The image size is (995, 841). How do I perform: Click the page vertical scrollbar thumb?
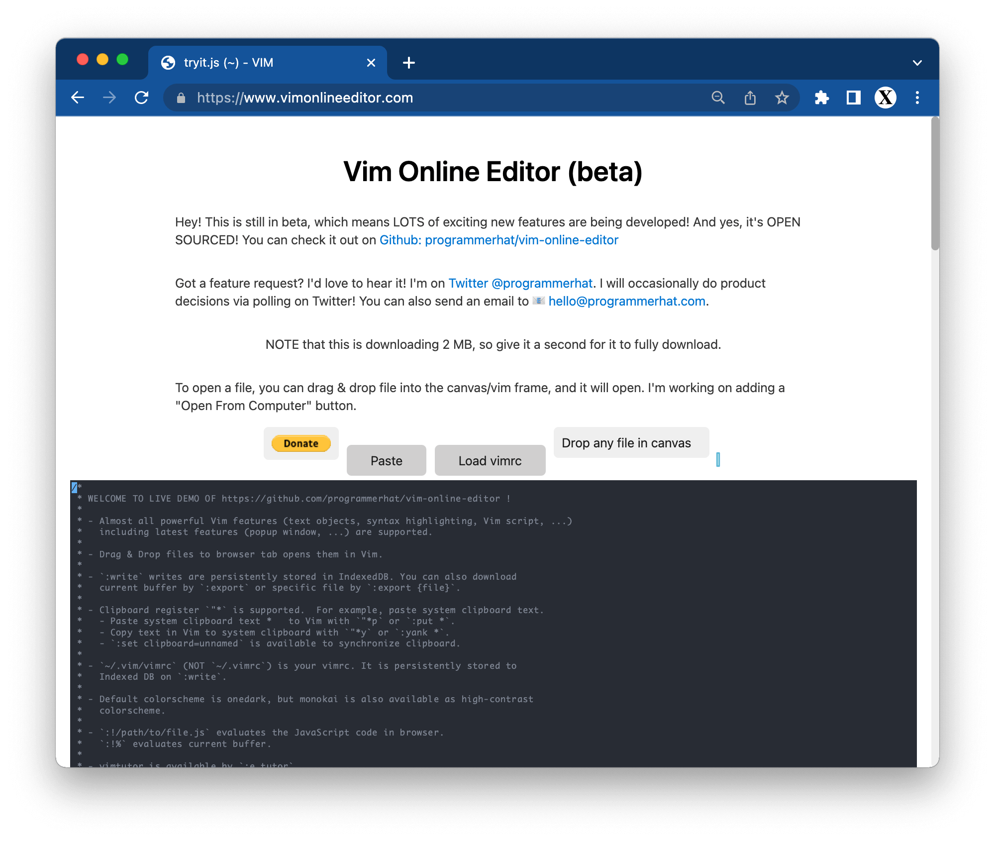(x=934, y=184)
